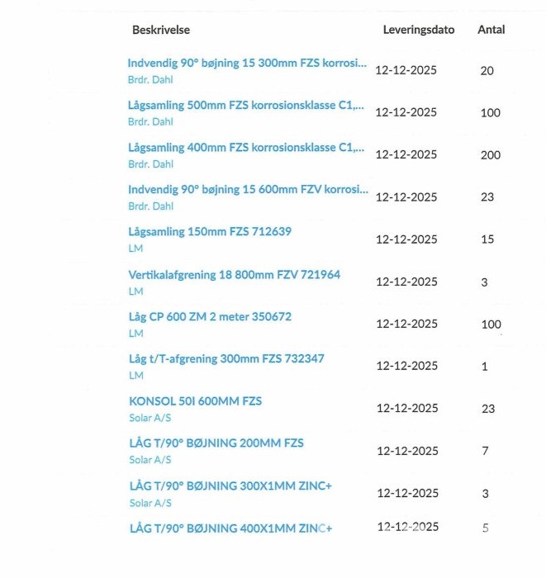Open LÅG T/90° BØJNING 200MM FZS item
The height and width of the screenshot is (578, 546).
216,443
